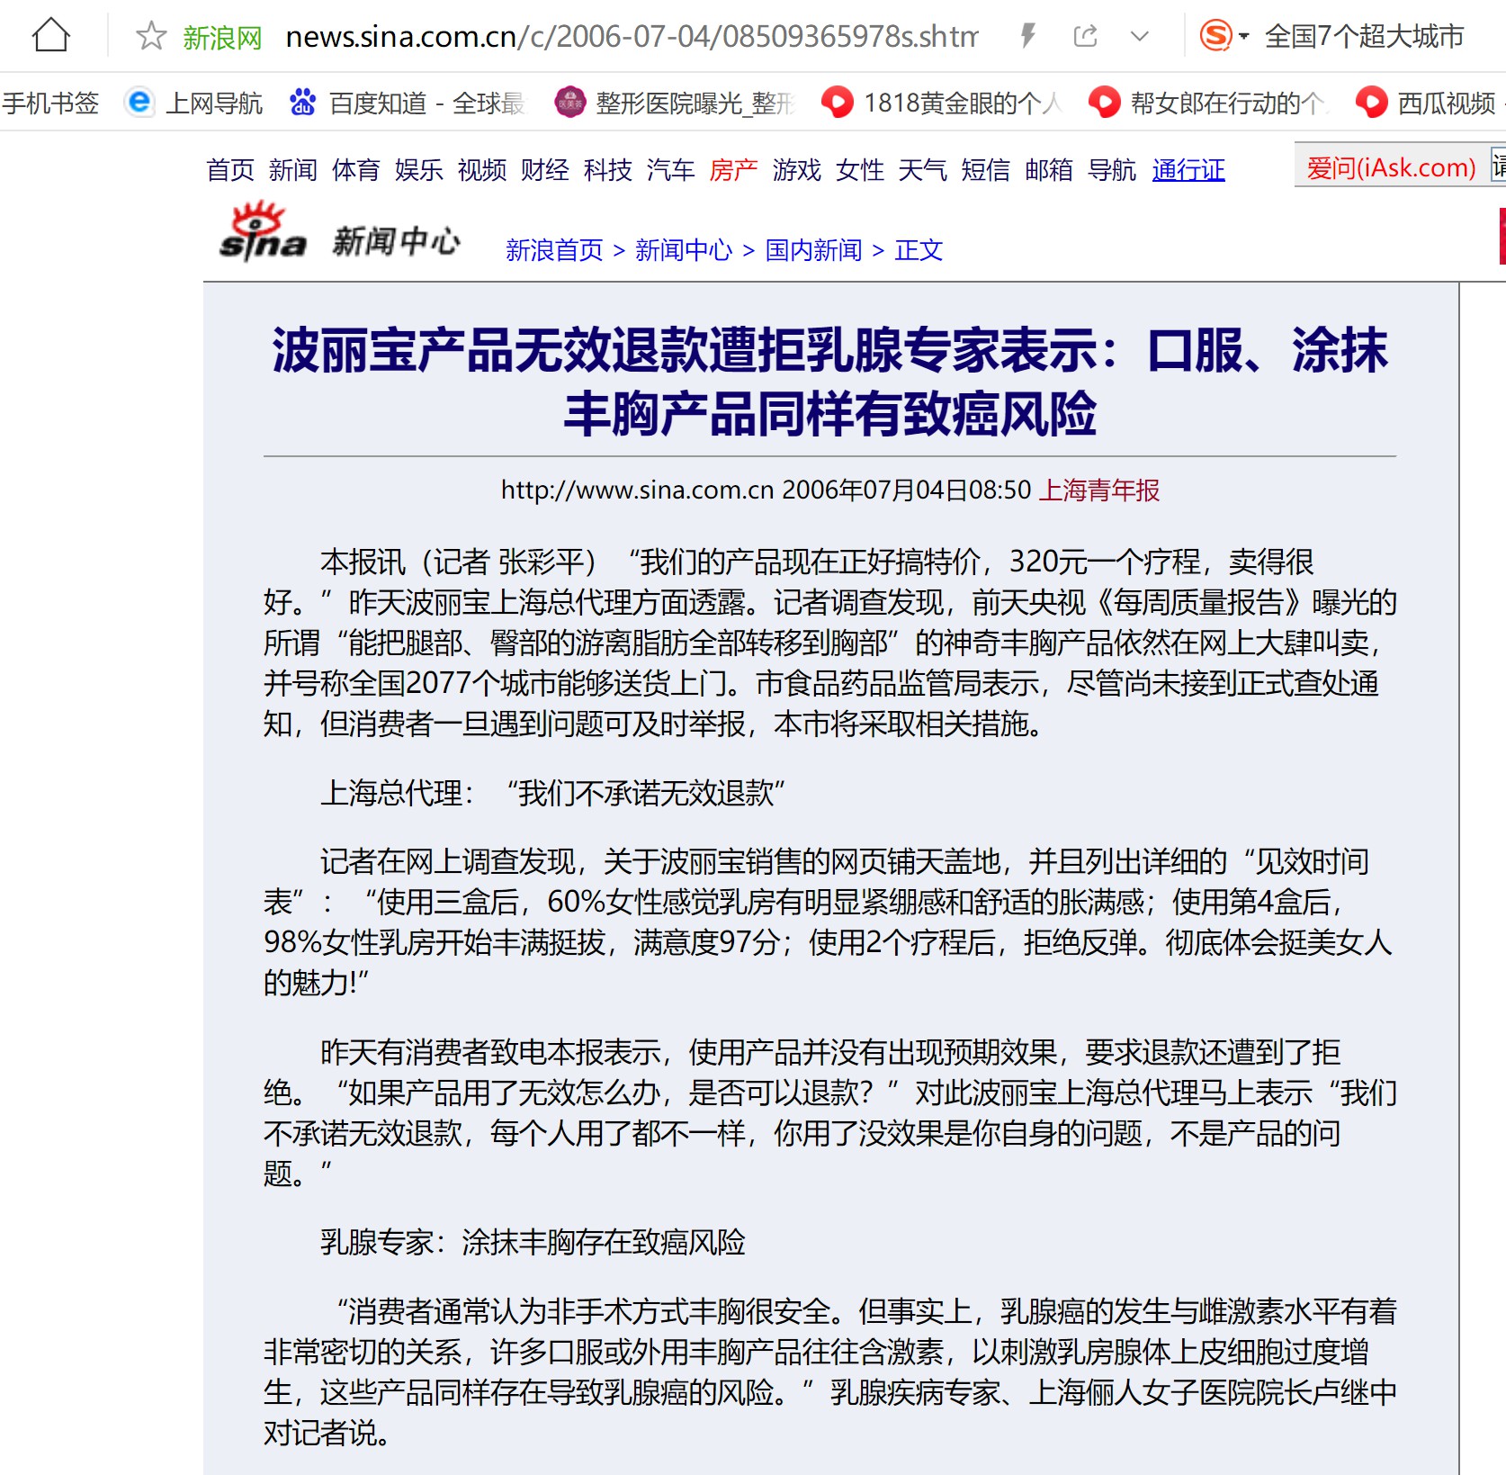
Task: Click the Sogou search engine icon
Action: tap(1215, 36)
